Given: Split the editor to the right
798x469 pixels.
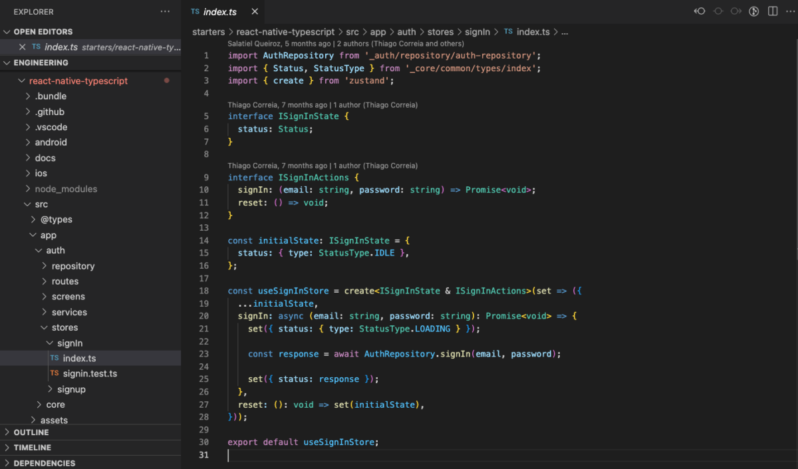Looking at the screenshot, I should point(773,11).
